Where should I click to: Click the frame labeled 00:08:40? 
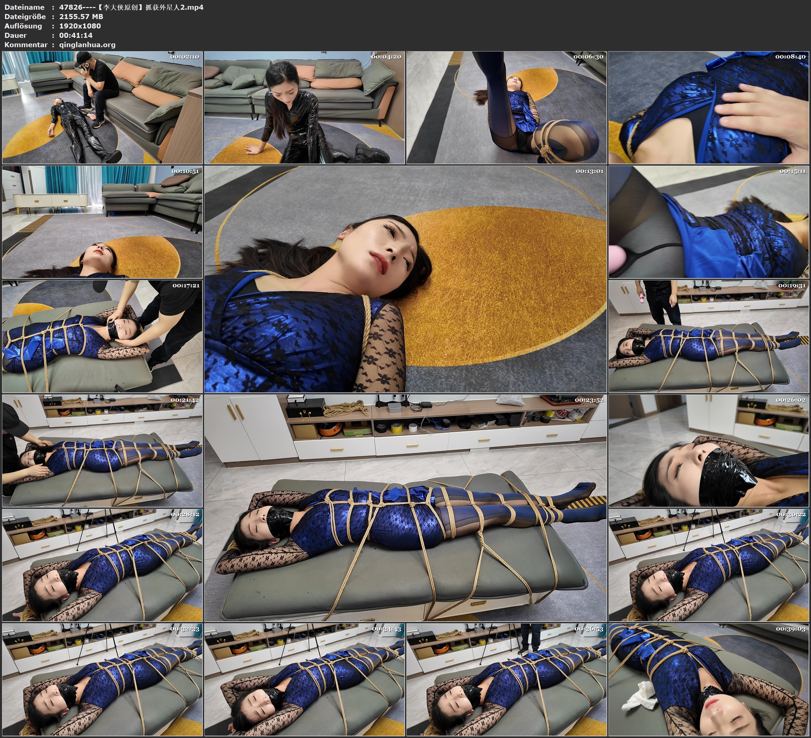tap(708, 108)
